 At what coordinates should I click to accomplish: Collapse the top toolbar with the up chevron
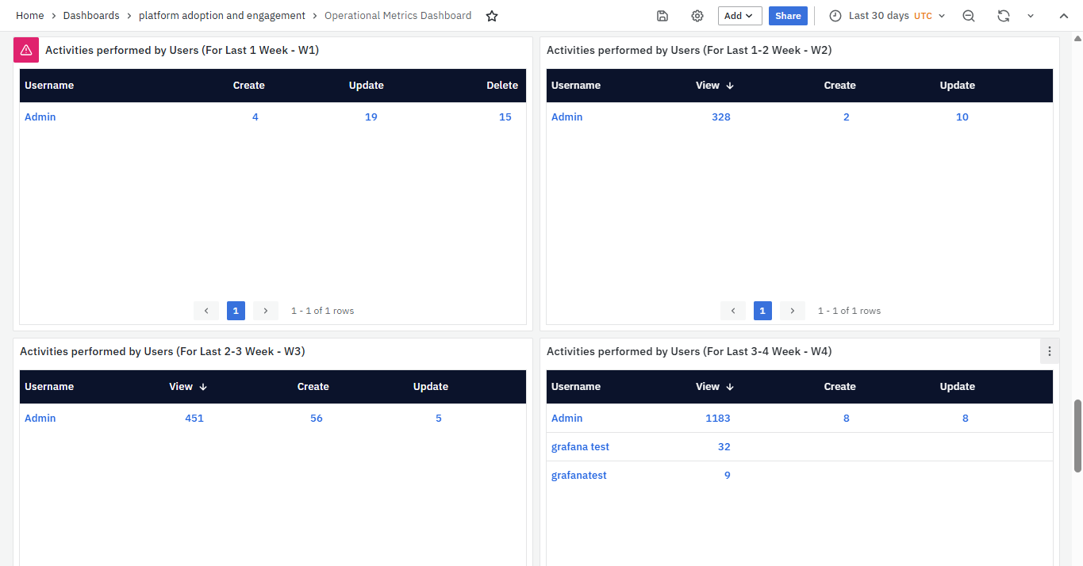point(1064,16)
